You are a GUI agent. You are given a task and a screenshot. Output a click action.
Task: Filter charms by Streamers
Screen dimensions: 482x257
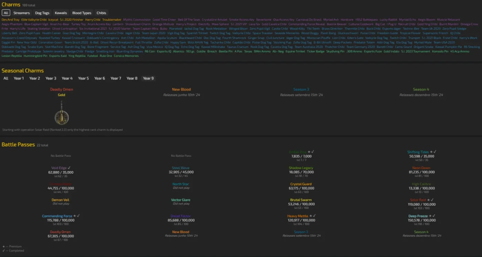21,13
